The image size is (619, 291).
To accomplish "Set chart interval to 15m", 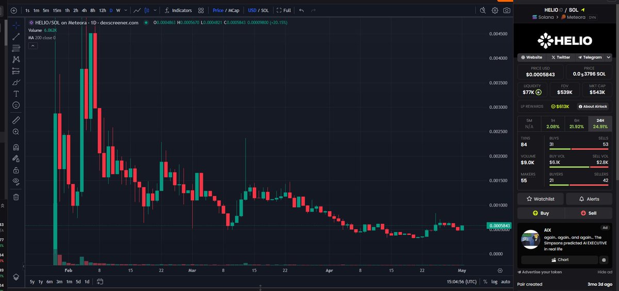I will [57, 10].
